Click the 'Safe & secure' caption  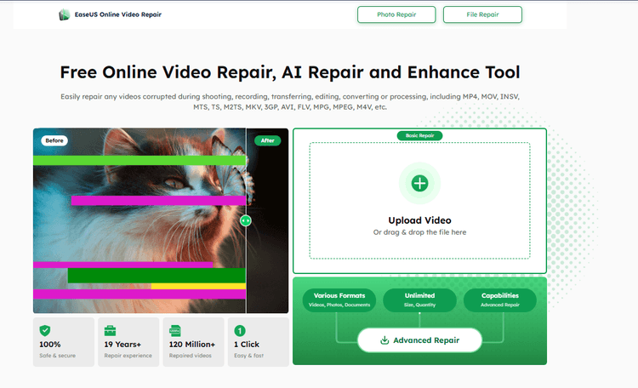click(x=57, y=356)
